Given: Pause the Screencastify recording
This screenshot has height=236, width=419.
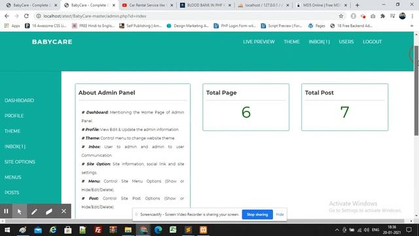Looking at the screenshot, I should point(6,211).
